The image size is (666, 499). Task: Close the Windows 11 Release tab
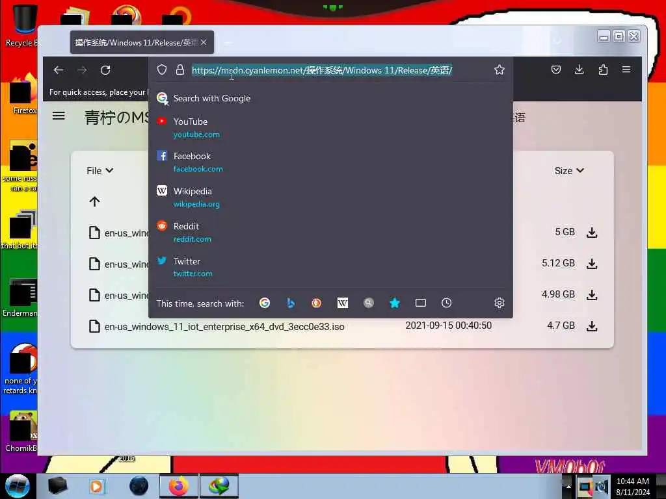point(204,42)
